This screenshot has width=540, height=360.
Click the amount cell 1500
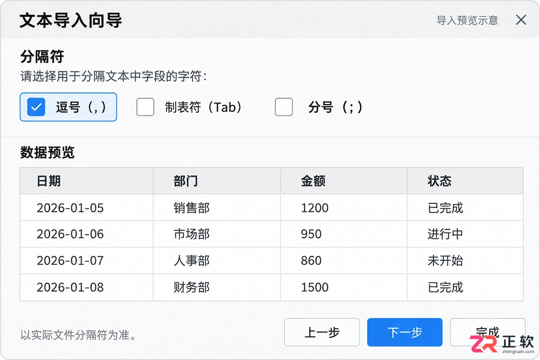[x=344, y=287]
